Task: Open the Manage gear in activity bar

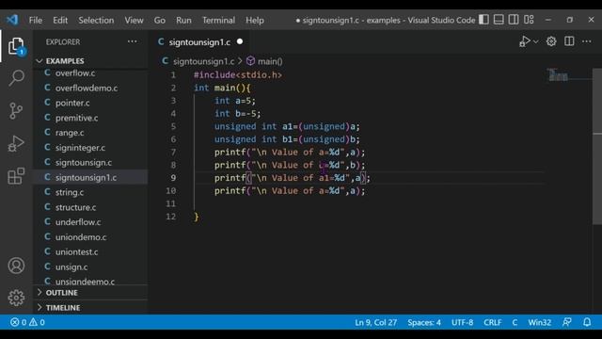Action: [16, 298]
